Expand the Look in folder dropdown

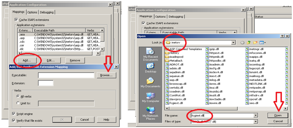234,42
